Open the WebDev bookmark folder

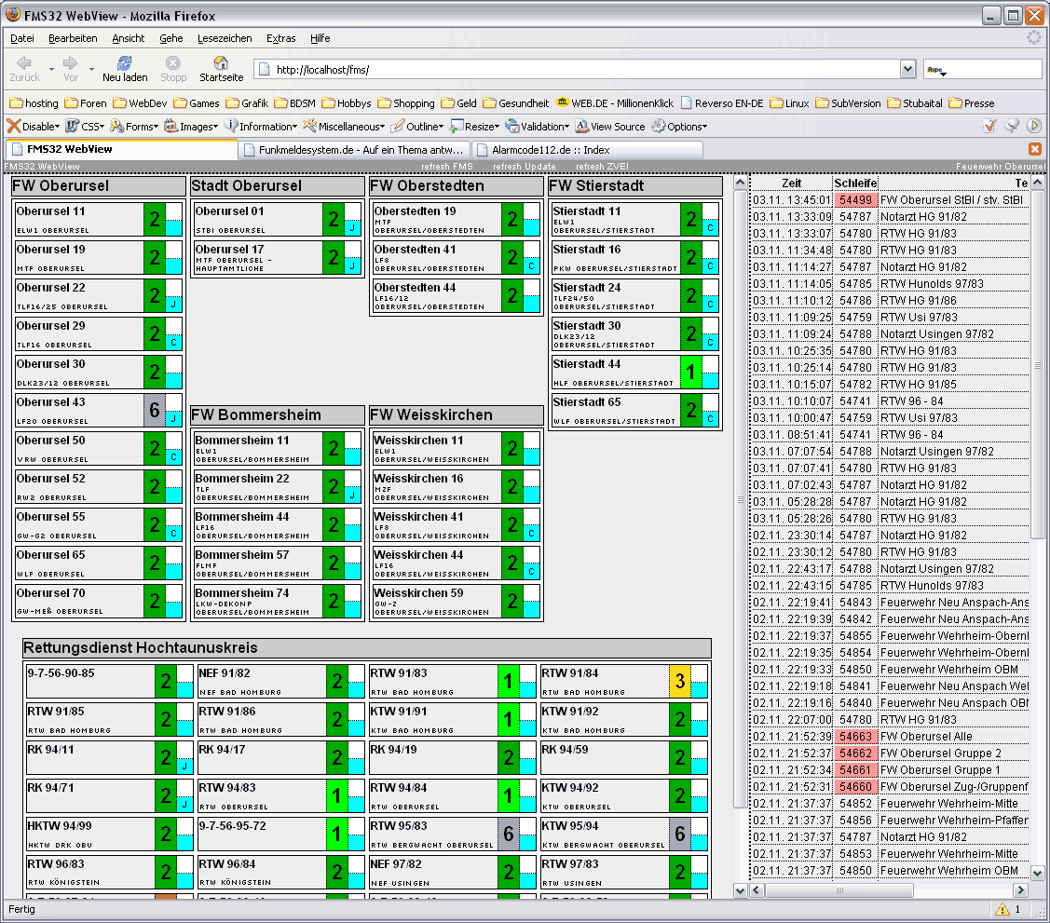tap(141, 103)
